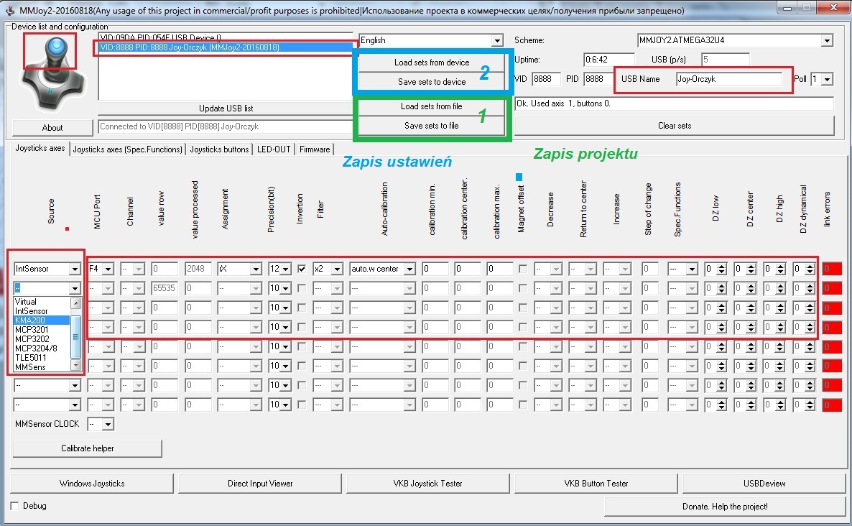Enable the Debug checkbox

pos(16,506)
